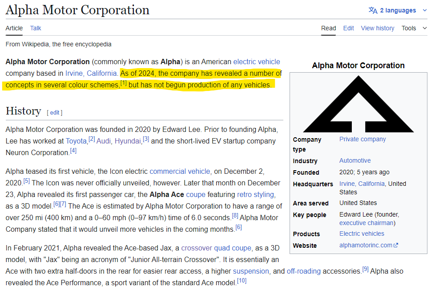The height and width of the screenshot is (291, 431).
Task: Open the Automotive industry link
Action: pyautogui.click(x=355, y=160)
